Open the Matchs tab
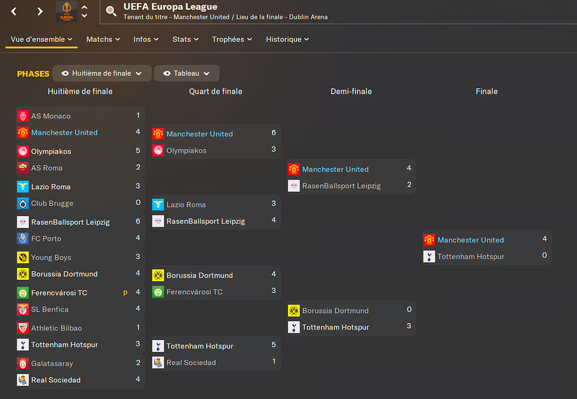Viewport: 577px width, 399px height. (x=103, y=39)
